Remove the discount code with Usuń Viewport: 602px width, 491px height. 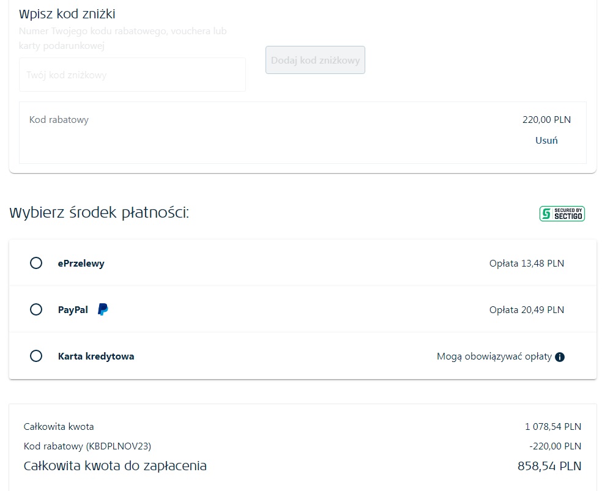click(x=546, y=141)
